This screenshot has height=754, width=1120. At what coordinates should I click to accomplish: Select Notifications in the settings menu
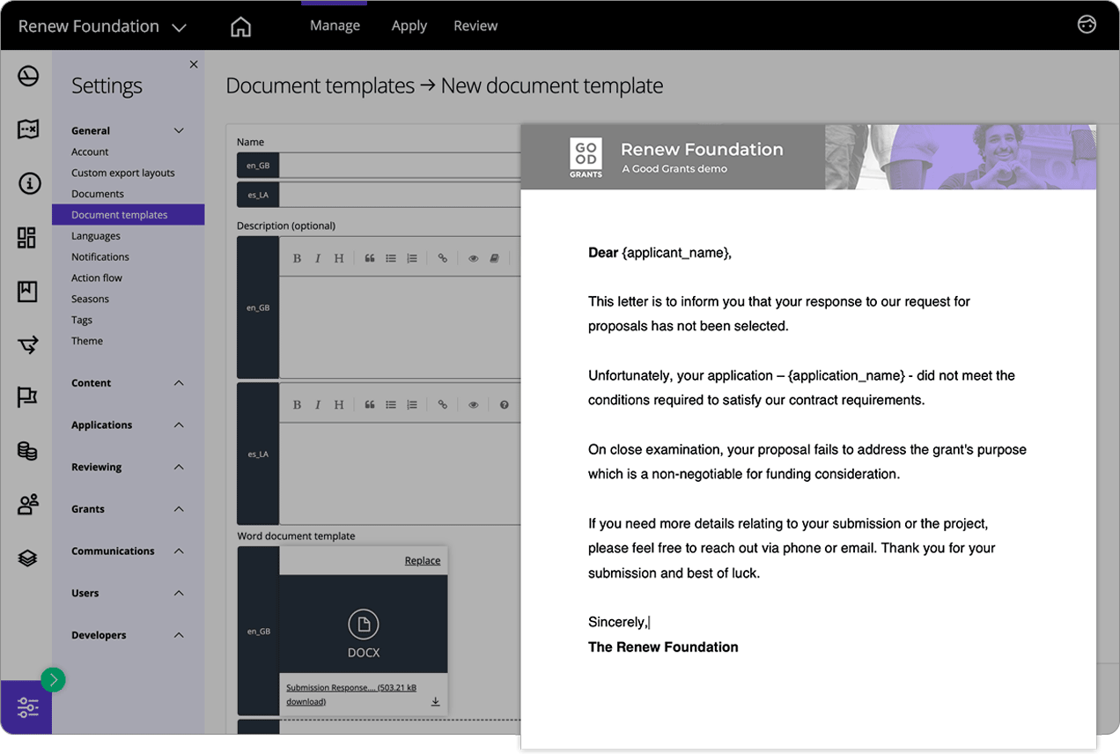click(100, 257)
